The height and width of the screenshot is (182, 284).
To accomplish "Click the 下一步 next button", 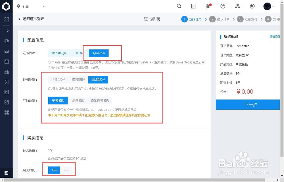I will click(248, 105).
